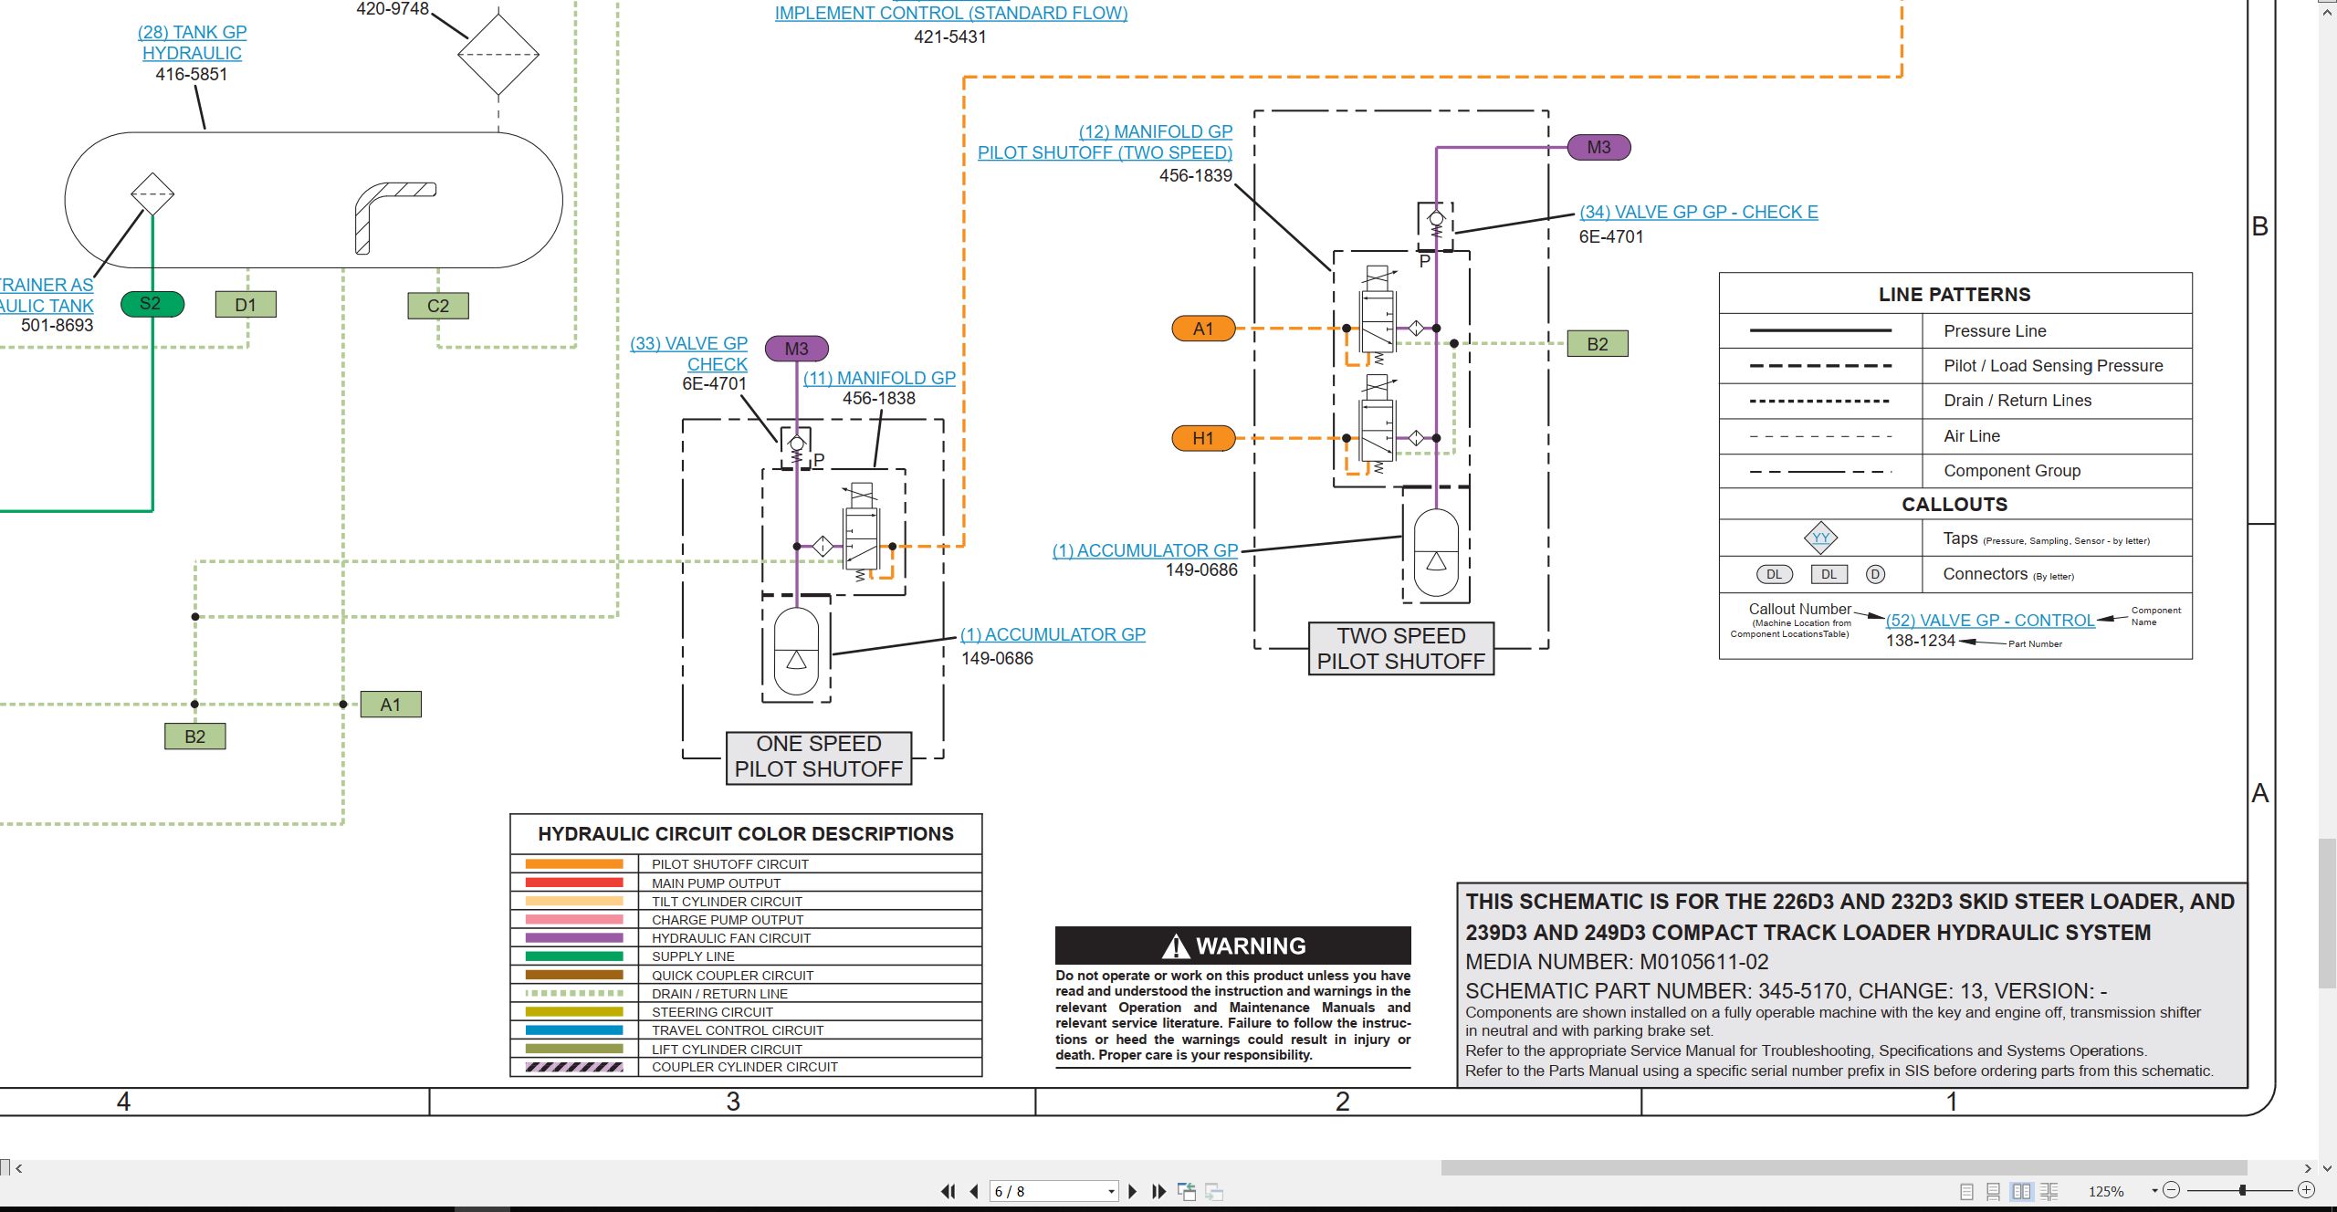Click the orange H1 connector
Screen dimensions: 2337x1212
[x=1203, y=438]
